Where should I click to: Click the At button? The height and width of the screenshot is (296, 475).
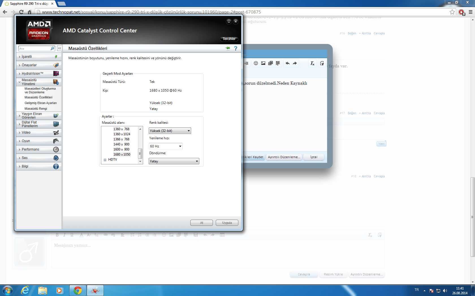point(202,223)
